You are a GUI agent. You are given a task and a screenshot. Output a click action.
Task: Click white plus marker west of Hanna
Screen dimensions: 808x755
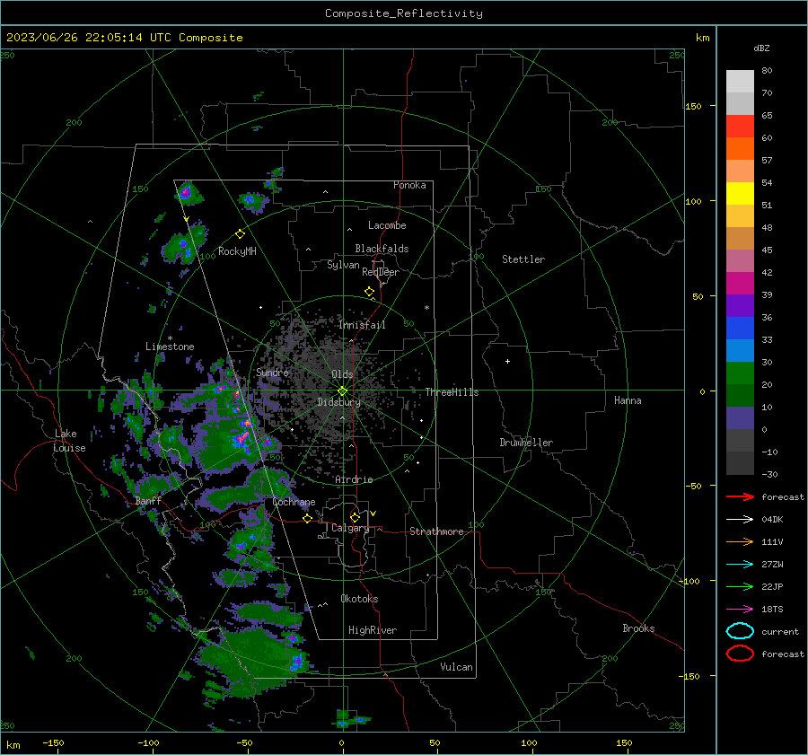[x=507, y=361]
